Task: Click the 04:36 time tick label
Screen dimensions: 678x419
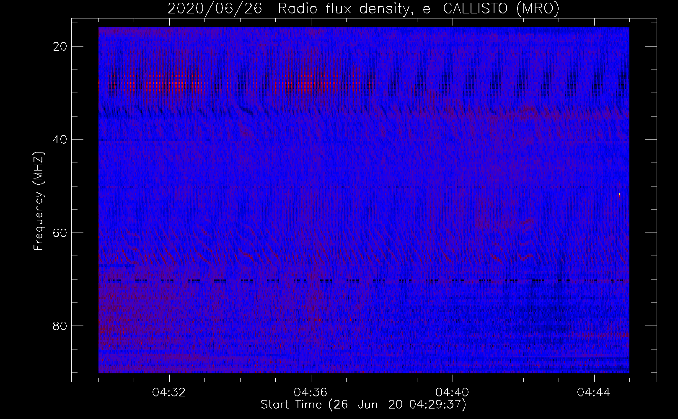Action: [311, 393]
